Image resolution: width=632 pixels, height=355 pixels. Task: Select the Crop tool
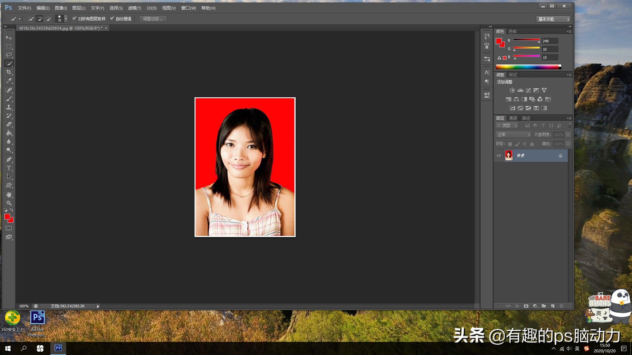pyautogui.click(x=9, y=72)
